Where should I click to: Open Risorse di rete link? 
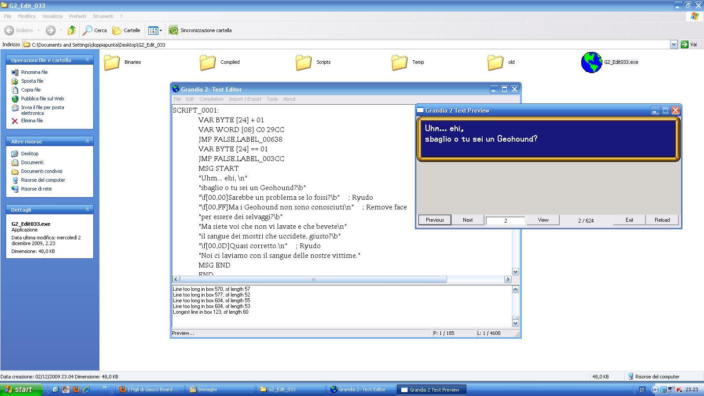tap(36, 189)
